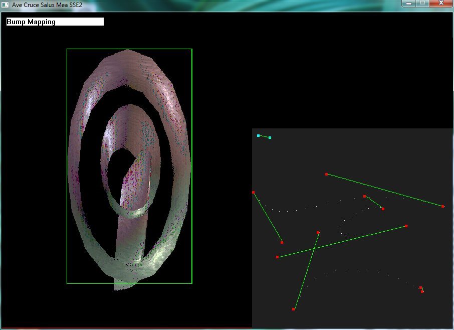Select lower-right red point of shortest red-tipped segment
This screenshot has width=454, height=330.
[383, 209]
